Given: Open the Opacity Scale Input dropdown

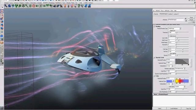Looking at the screenshot, I should [180, 68].
